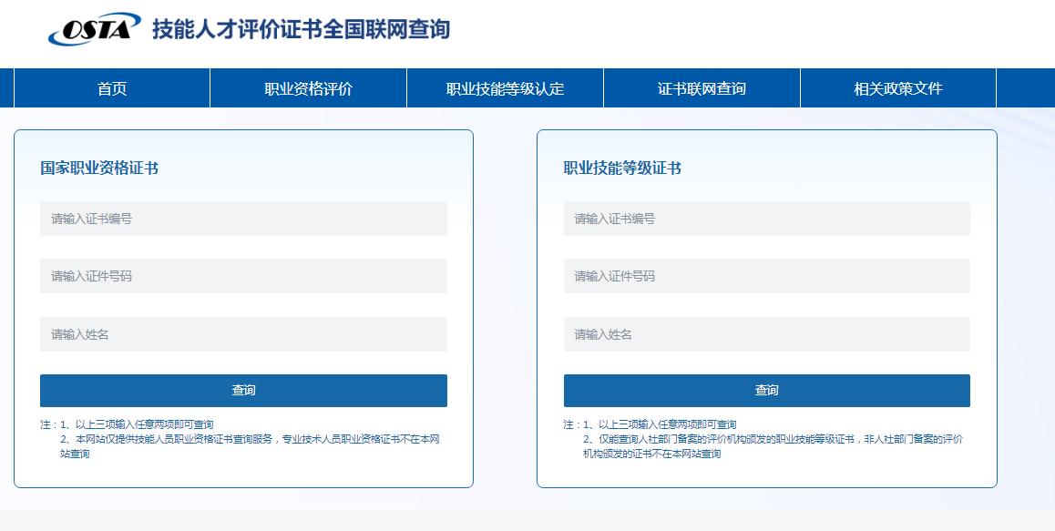Focus certificate number field under 职业技能等级证书
This screenshot has width=1055, height=531.
[x=766, y=219]
